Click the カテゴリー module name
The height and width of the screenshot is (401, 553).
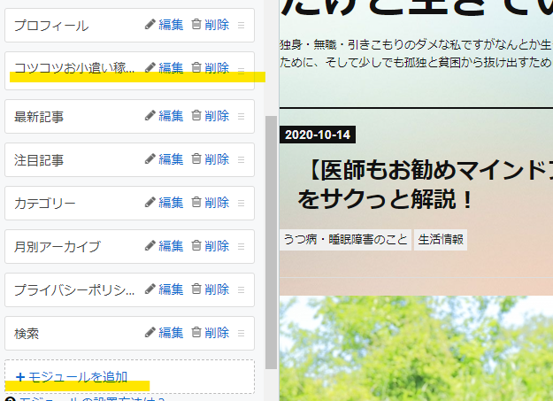(x=45, y=204)
